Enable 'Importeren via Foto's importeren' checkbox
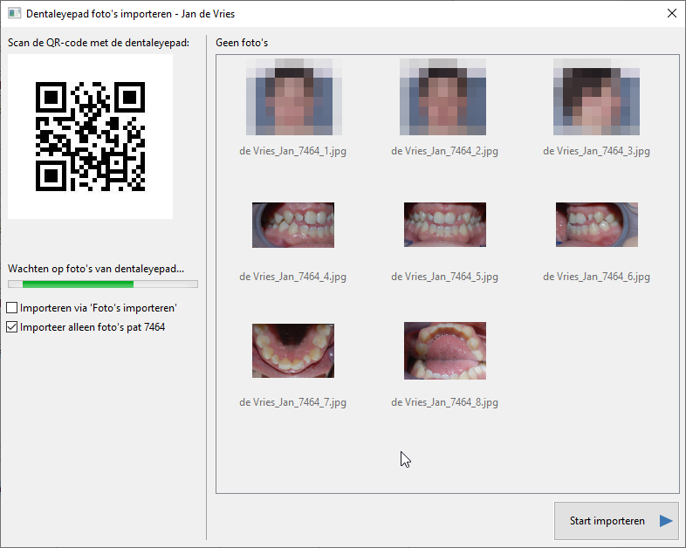686x548 pixels. 12,308
